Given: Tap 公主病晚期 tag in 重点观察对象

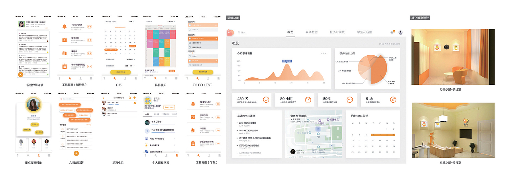Looking at the screenshot, I should pos(39,132).
